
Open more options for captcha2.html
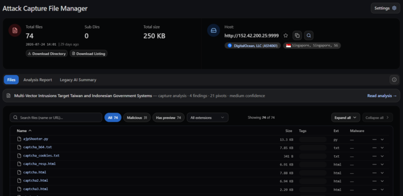374,181
